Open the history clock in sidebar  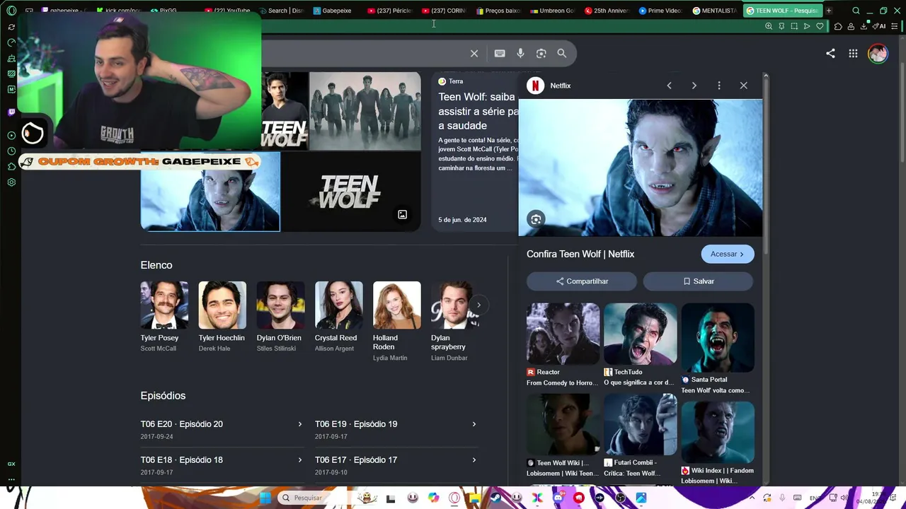click(11, 151)
